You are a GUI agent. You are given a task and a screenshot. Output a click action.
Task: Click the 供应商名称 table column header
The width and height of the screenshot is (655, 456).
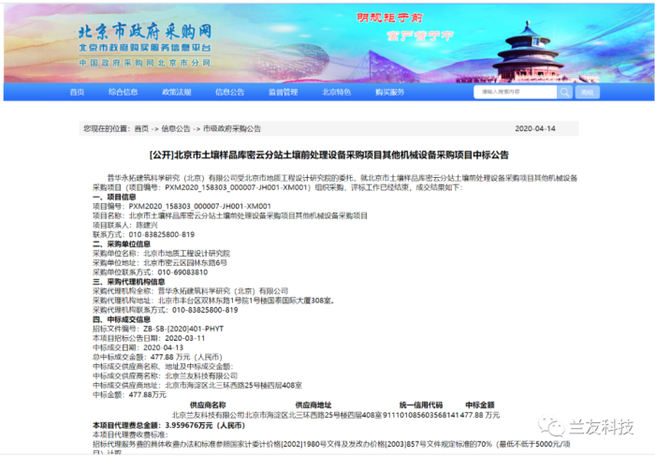pos(208,404)
